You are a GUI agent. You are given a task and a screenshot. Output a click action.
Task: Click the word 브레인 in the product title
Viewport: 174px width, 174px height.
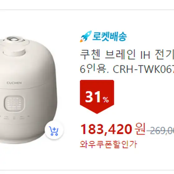tap(120, 55)
